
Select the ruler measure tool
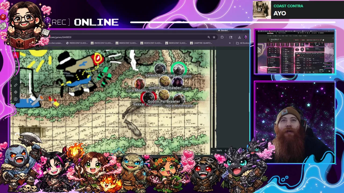click(16, 85)
